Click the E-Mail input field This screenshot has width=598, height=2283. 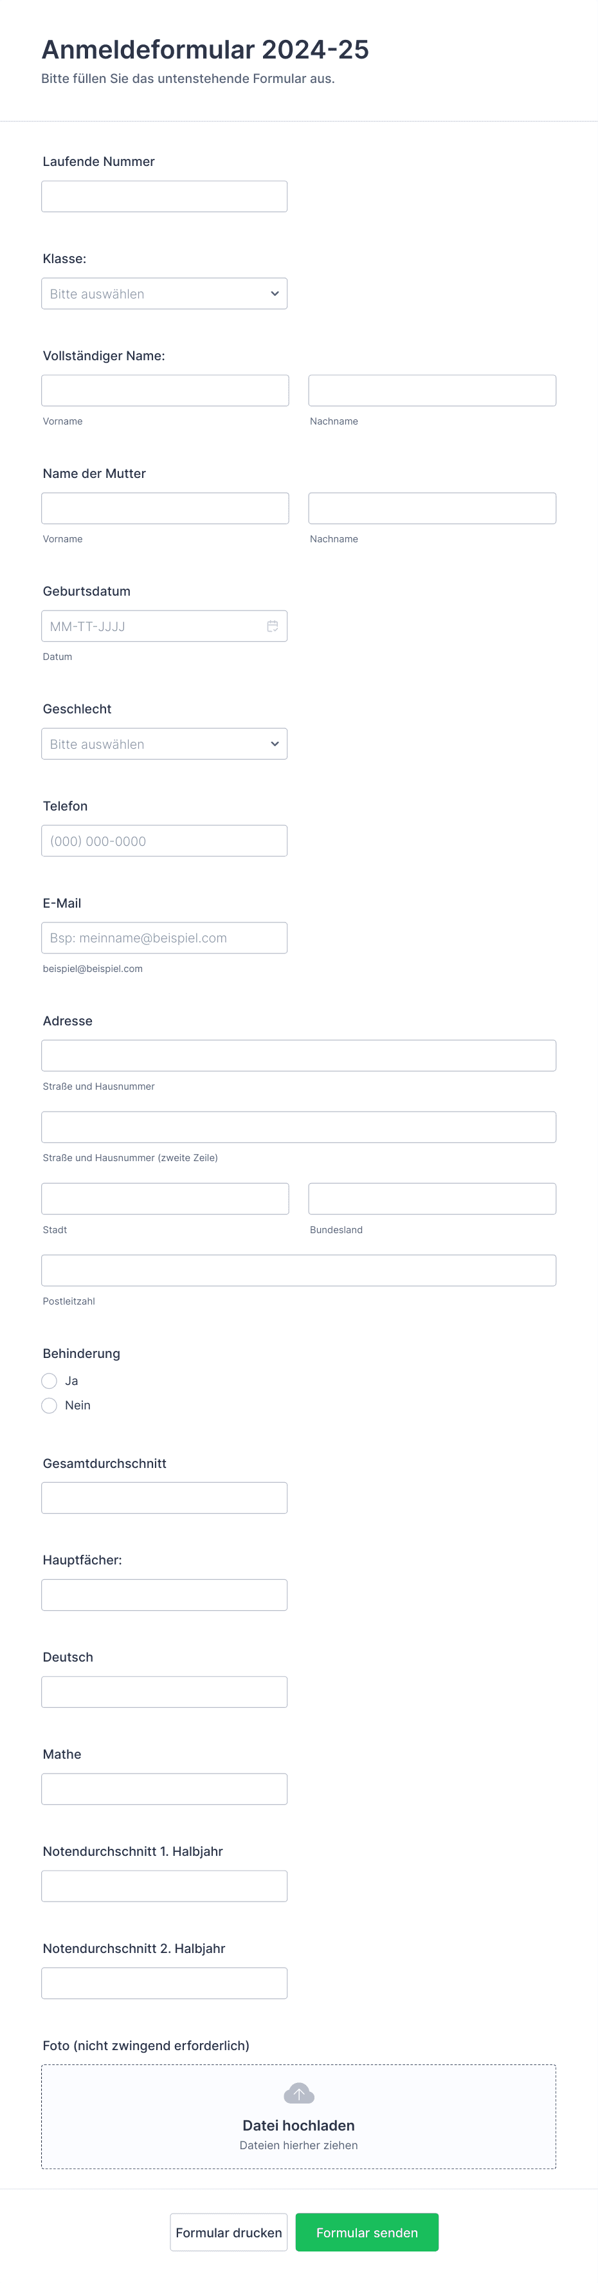click(x=164, y=938)
